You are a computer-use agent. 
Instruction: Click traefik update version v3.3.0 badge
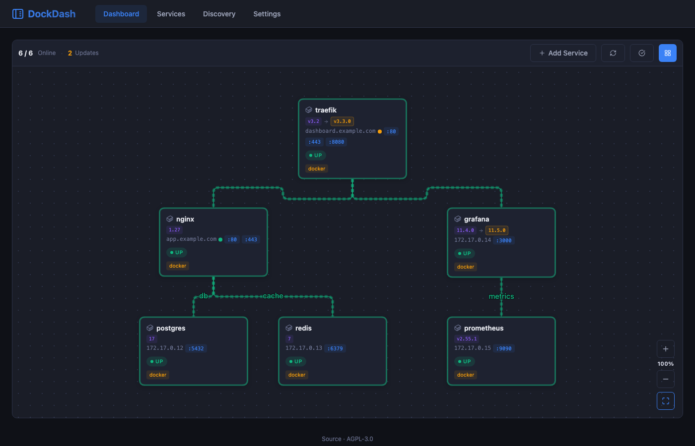342,121
